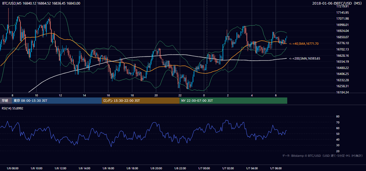The height and width of the screenshot is (171, 366).
Task: Click the 1/7 02:00 time axis label
Action: coord(228,168)
